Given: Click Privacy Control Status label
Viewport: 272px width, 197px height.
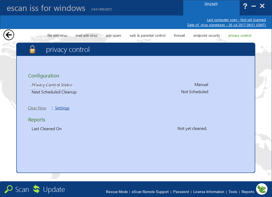Looking at the screenshot, I should pyautogui.click(x=52, y=85).
